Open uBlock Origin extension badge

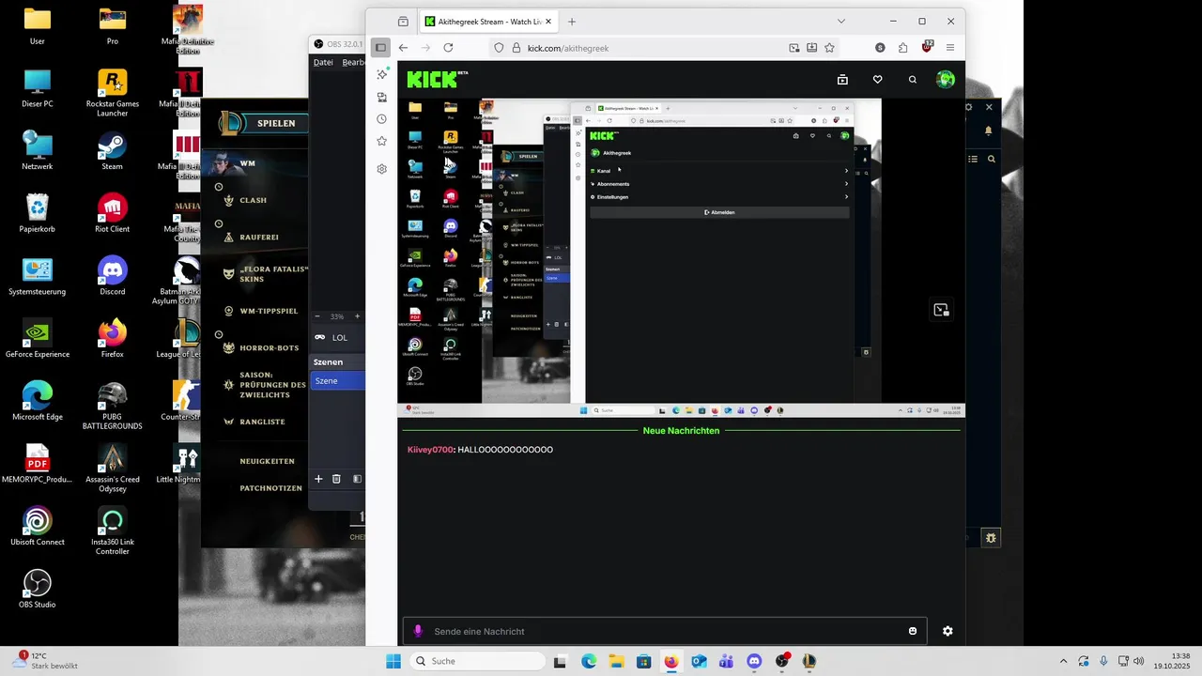pos(927,47)
